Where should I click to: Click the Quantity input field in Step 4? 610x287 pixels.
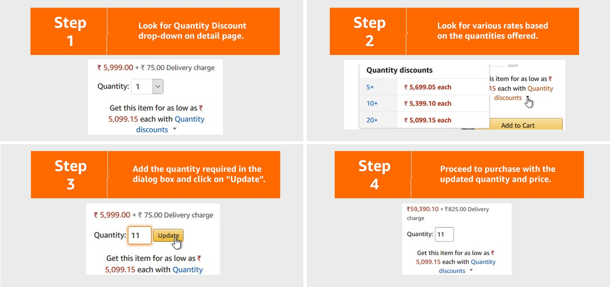pyautogui.click(x=444, y=234)
